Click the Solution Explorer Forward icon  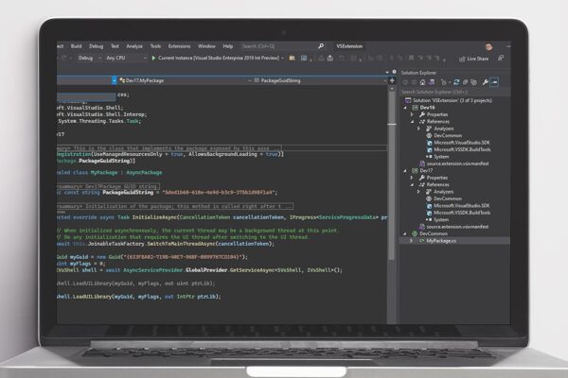(414, 82)
